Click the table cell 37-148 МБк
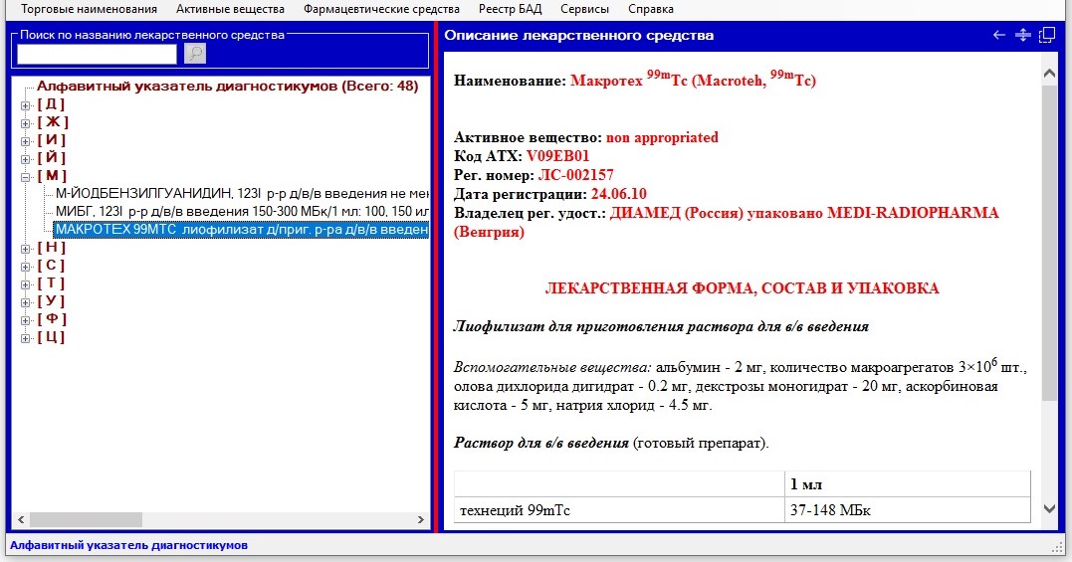Image resolution: width=1072 pixels, height=562 pixels. point(907,510)
